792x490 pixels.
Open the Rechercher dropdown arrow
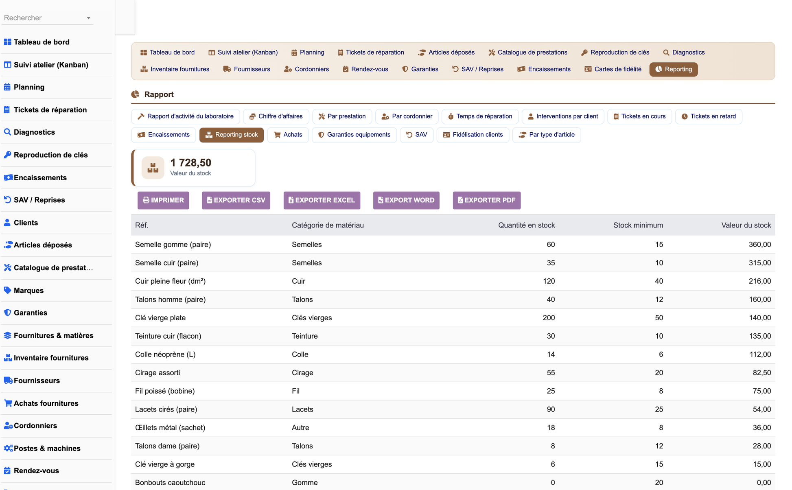coord(88,18)
